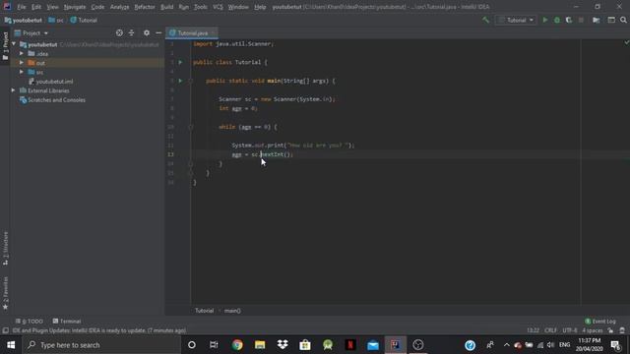Toggle the Favorites tool window side tab
The height and width of the screenshot is (354, 630).
tap(5, 293)
